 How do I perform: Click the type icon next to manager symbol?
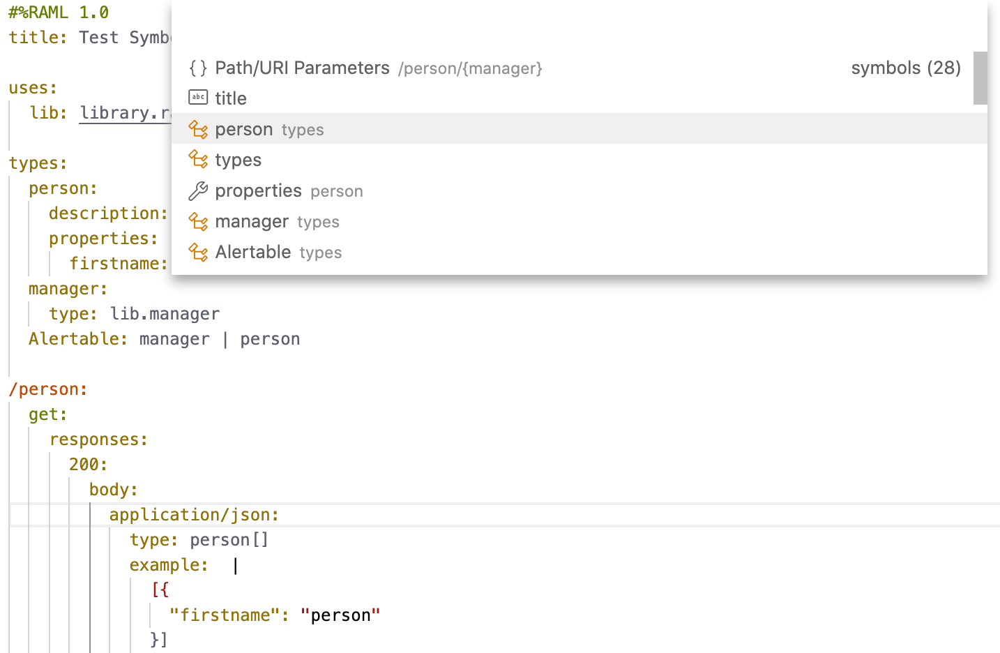coord(197,221)
